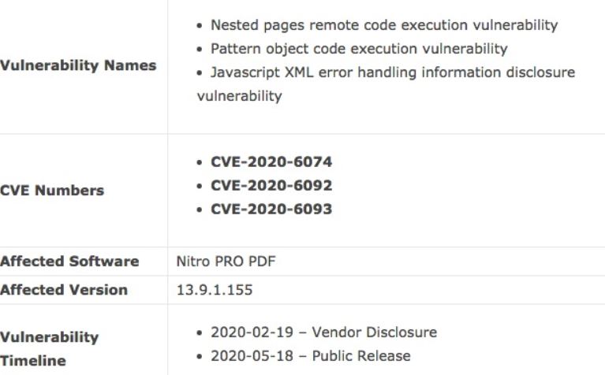The height and width of the screenshot is (375, 605).
Task: Click Pattern object code execution item
Action: pyautogui.click(x=359, y=49)
